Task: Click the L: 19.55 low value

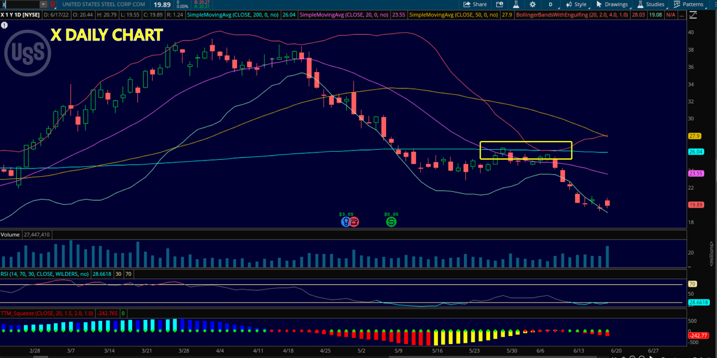Action: pyautogui.click(x=130, y=15)
